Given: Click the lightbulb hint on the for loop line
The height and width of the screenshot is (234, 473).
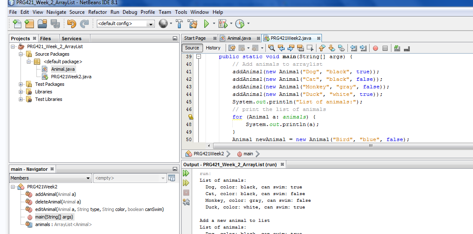Looking at the screenshot, I should (x=190, y=117).
